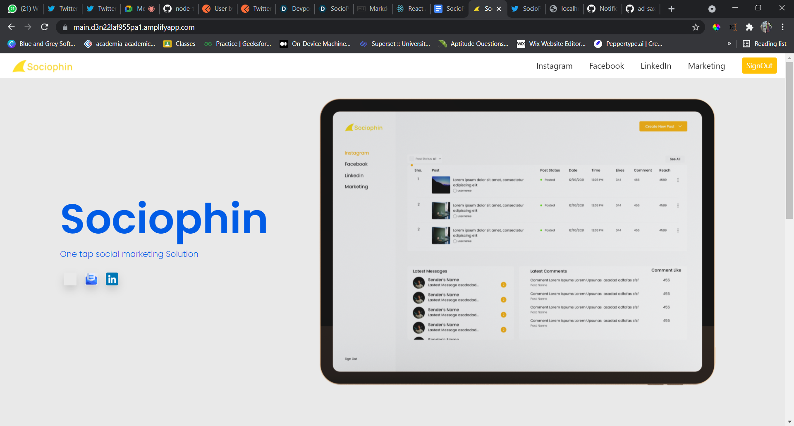Open the Marketing nav link

click(706, 66)
